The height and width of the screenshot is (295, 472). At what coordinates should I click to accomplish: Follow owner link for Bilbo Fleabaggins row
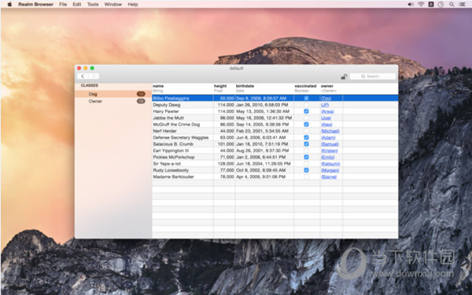pos(326,98)
